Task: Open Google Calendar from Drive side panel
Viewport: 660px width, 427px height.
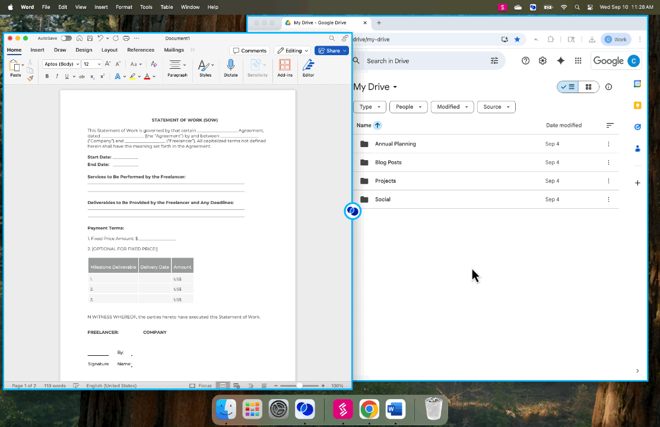Action: (637, 84)
